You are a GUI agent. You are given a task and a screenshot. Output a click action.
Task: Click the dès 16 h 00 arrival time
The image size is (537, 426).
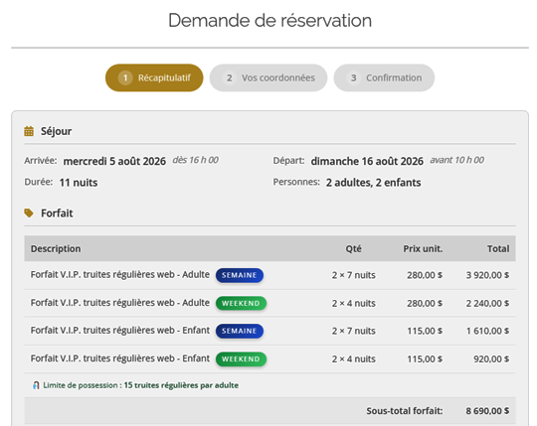point(195,160)
